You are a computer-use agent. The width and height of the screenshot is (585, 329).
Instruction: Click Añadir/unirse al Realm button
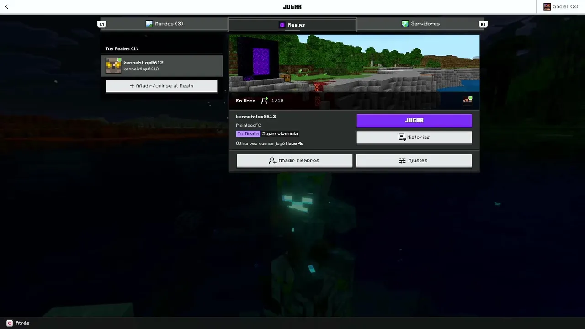click(162, 86)
